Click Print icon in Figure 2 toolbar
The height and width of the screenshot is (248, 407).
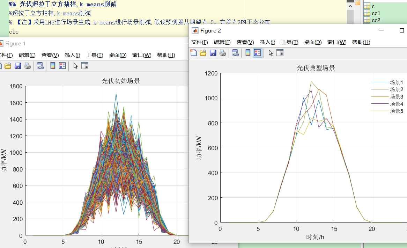coord(223,53)
